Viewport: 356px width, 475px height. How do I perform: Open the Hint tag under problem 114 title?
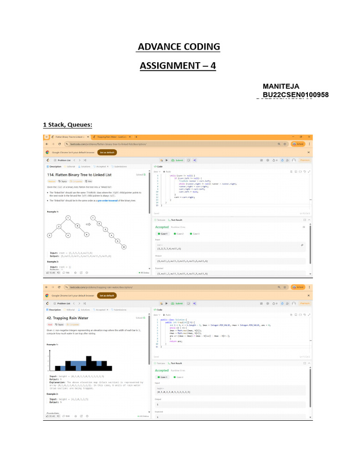[x=89, y=181]
